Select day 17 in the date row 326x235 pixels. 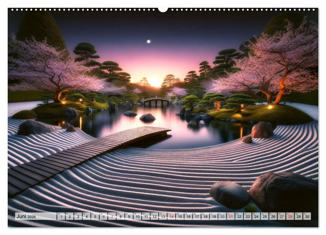tap(197, 217)
